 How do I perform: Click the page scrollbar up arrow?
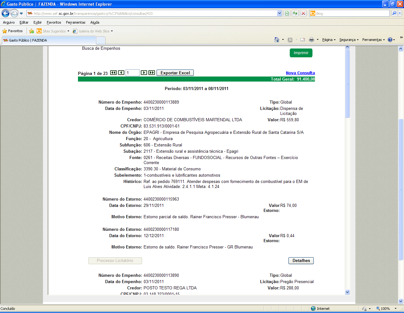401,48
